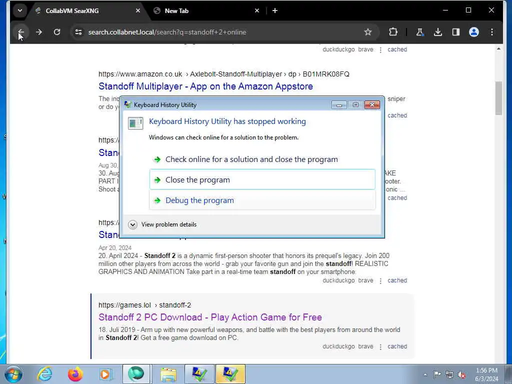The width and height of the screenshot is (512, 384).
Task: Click the amazon.co.uk result URL text
Action: [224, 74]
